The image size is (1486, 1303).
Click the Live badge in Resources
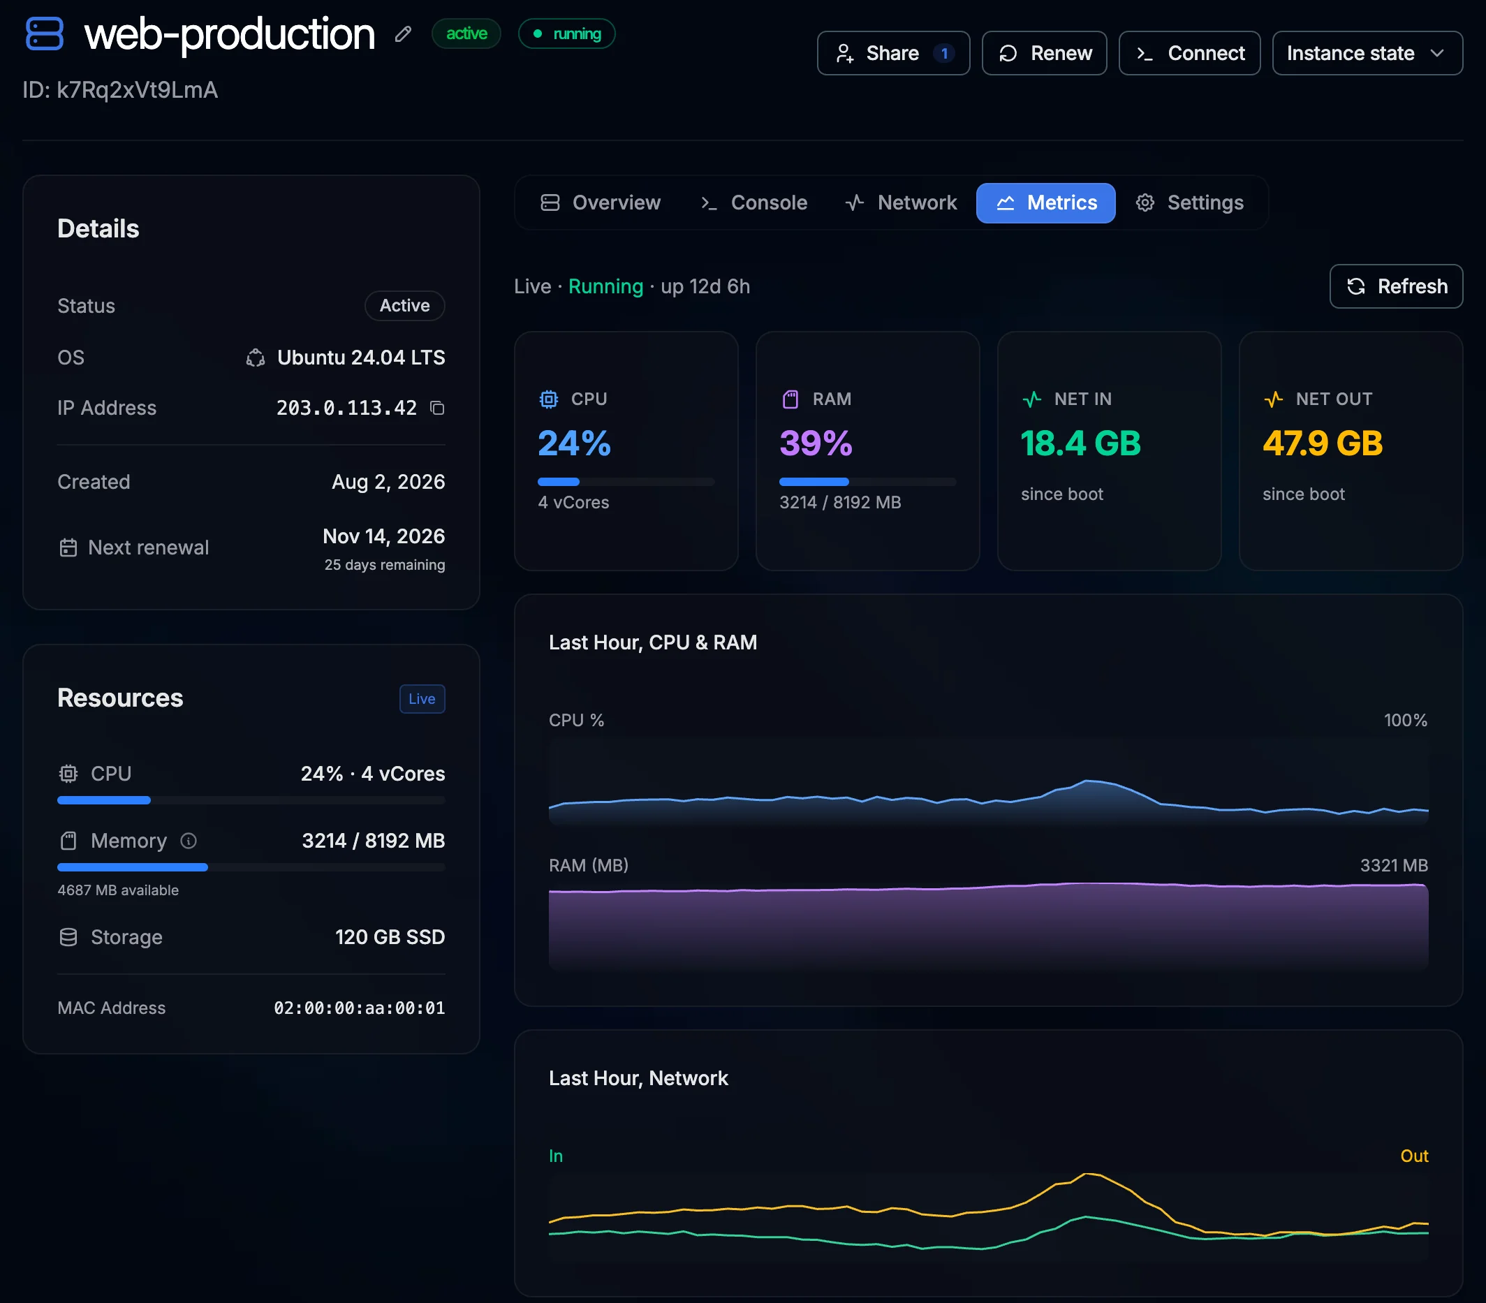coord(422,699)
